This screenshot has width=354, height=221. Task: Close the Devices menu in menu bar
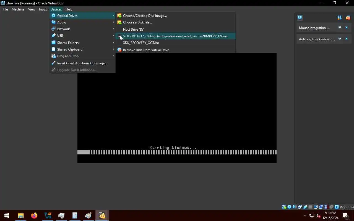56,9
